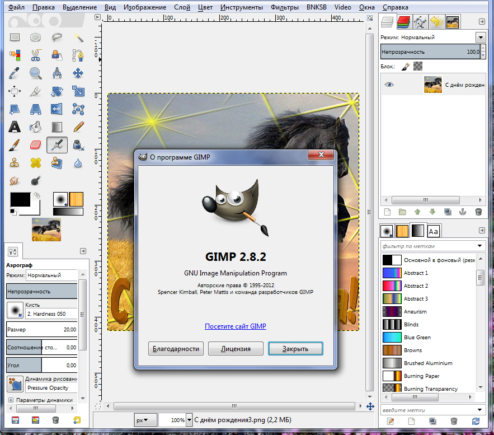Swap foreground and background colors arrow
The height and width of the screenshot is (435, 494).
[37, 195]
